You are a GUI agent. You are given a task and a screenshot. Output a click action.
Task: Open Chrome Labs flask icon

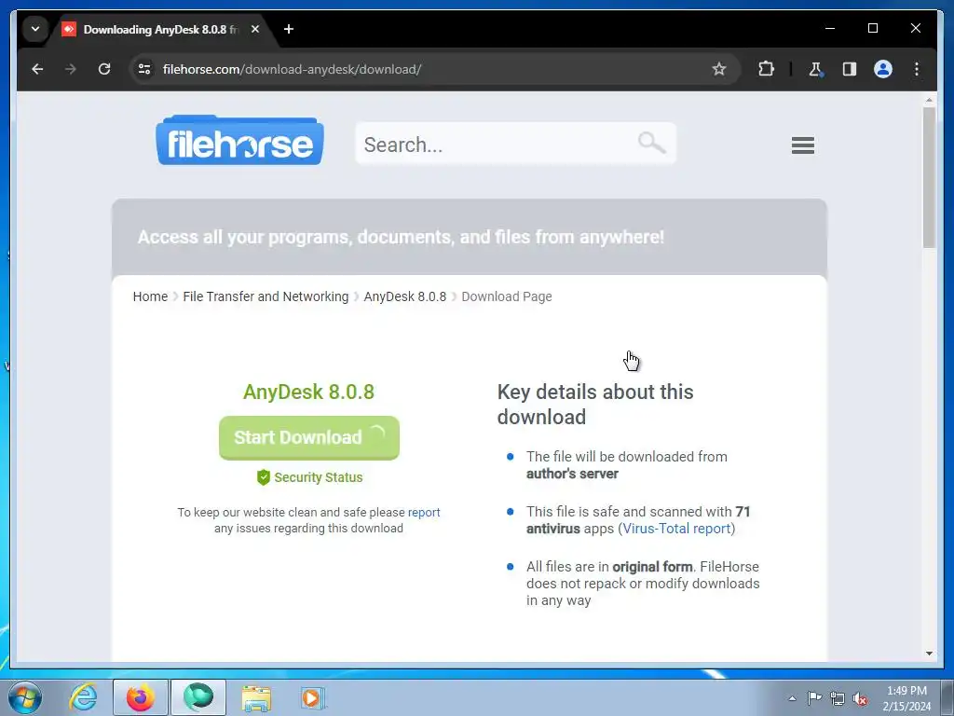[x=816, y=69]
